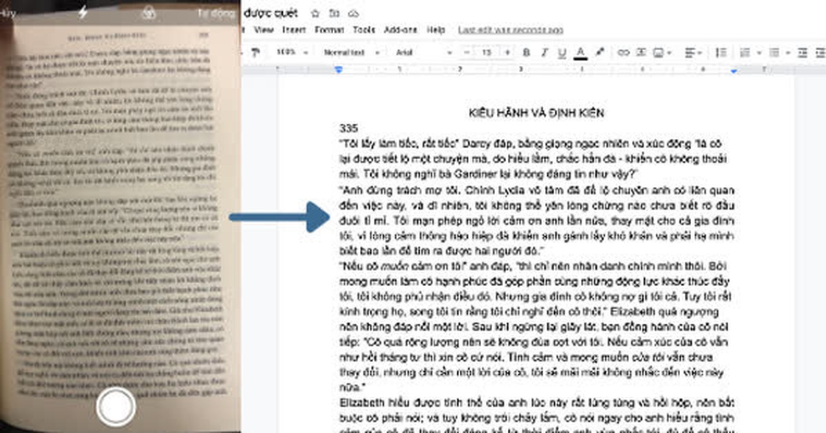
Task: Open the text color picker
Action: tap(580, 53)
